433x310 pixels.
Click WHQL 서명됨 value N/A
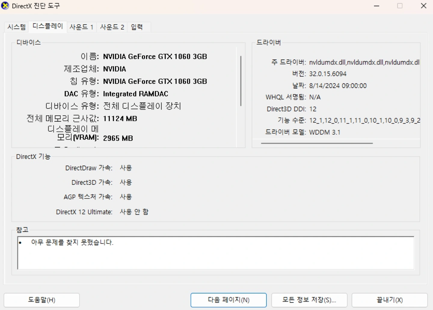315,97
